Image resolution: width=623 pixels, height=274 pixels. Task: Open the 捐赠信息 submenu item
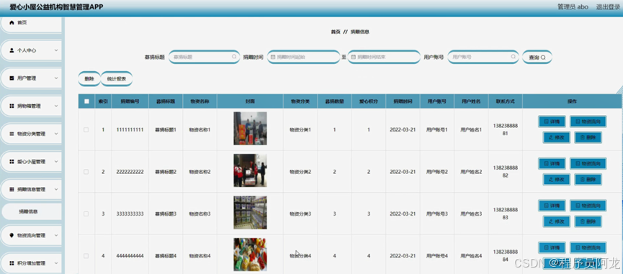coord(32,211)
